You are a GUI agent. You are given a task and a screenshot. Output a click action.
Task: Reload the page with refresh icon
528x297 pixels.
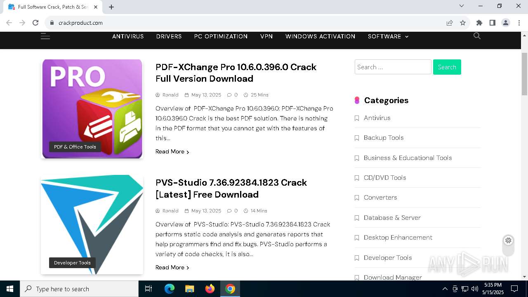click(35, 23)
